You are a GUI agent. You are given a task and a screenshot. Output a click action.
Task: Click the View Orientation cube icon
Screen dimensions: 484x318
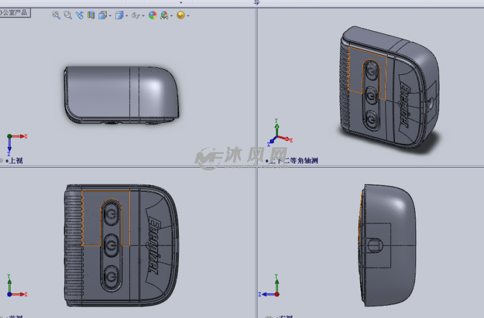pyautogui.click(x=103, y=15)
